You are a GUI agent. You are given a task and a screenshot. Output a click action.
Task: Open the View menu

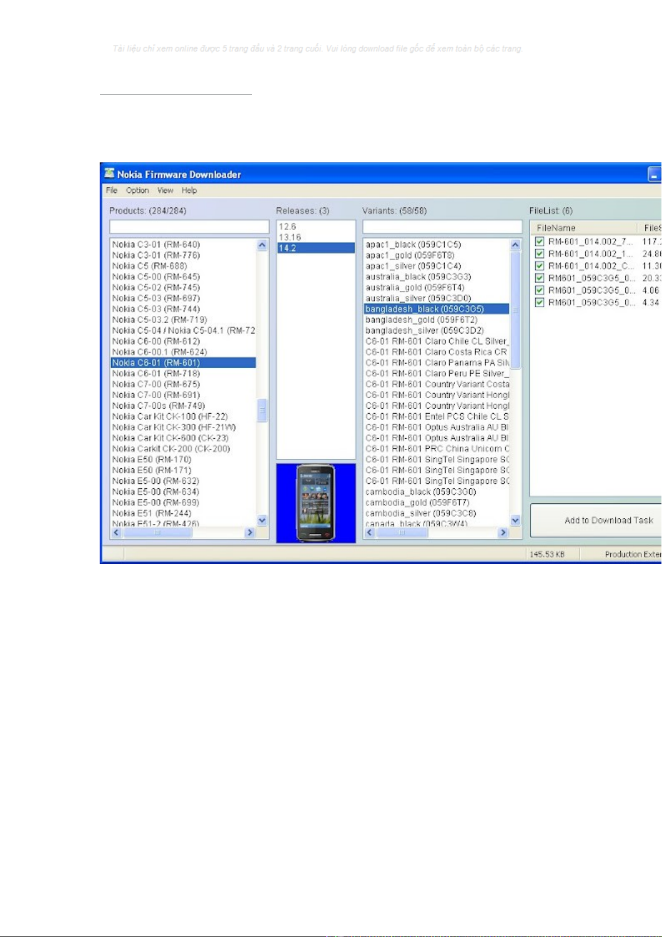[165, 190]
